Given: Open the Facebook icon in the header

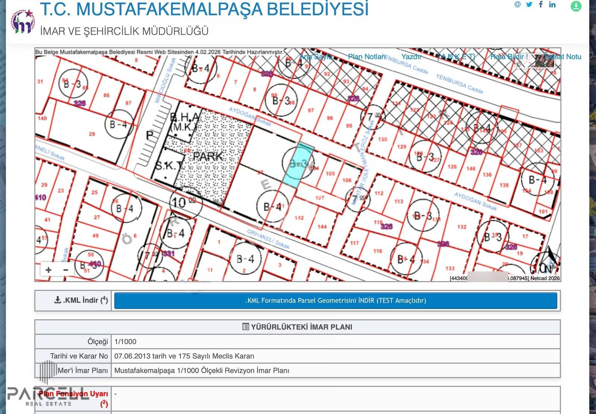Looking at the screenshot, I should coord(540,5).
